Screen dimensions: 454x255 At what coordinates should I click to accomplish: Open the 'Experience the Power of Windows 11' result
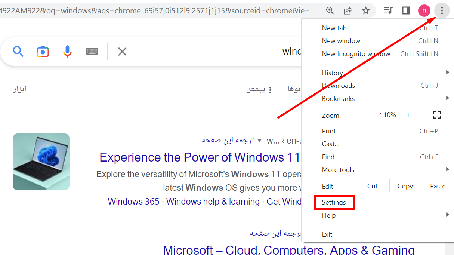pyautogui.click(x=200, y=157)
